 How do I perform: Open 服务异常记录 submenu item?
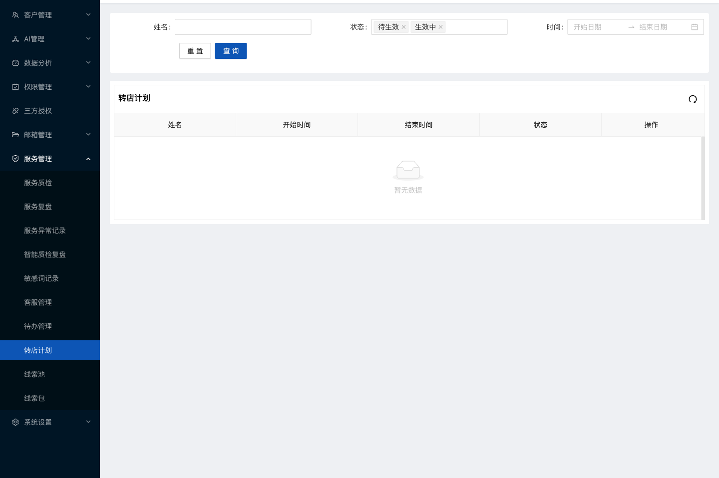[50, 231]
